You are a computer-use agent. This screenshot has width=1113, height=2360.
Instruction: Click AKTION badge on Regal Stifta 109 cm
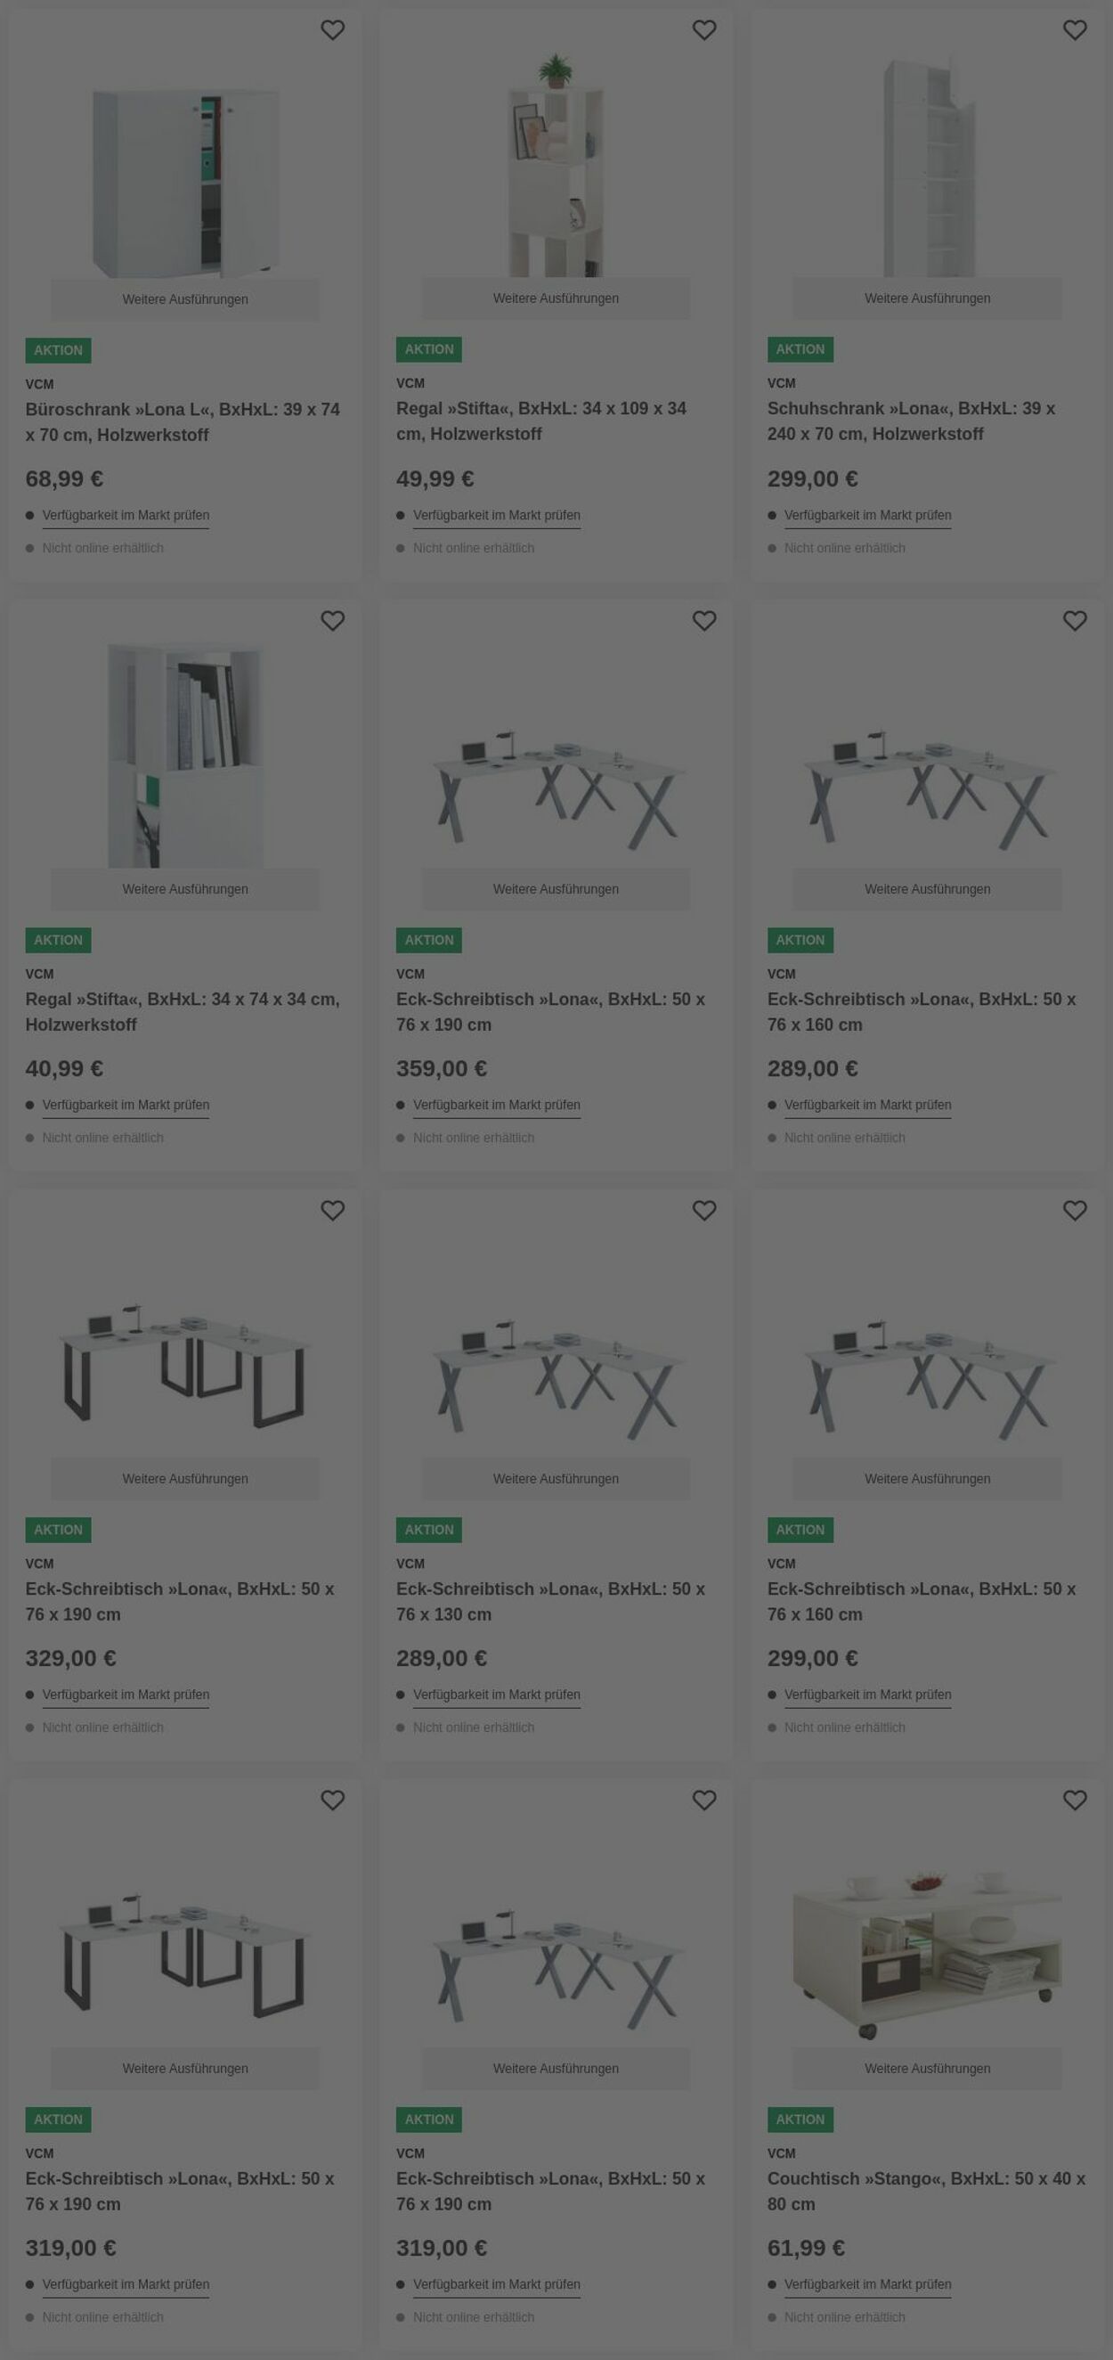click(x=428, y=350)
